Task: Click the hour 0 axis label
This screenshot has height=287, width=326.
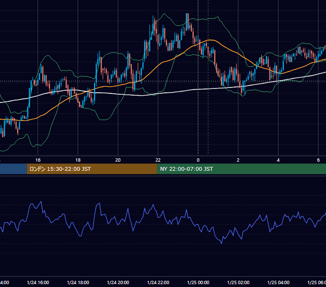Action: coord(198,160)
